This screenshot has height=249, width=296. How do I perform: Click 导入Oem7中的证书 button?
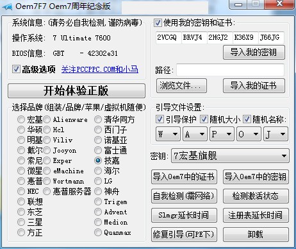pyautogui.click(x=184, y=176)
